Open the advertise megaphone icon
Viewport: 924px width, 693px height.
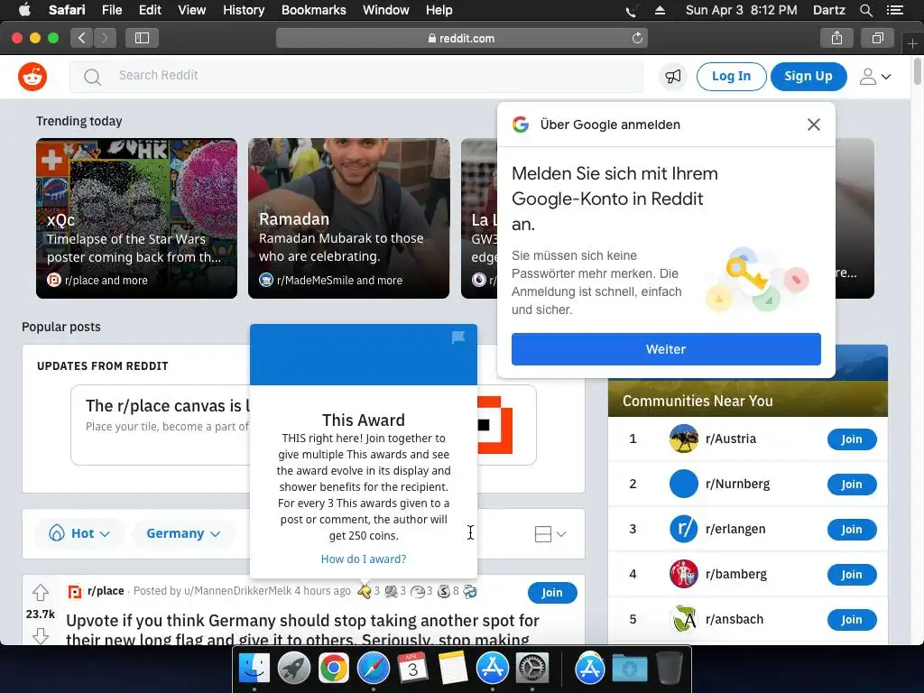[673, 77]
